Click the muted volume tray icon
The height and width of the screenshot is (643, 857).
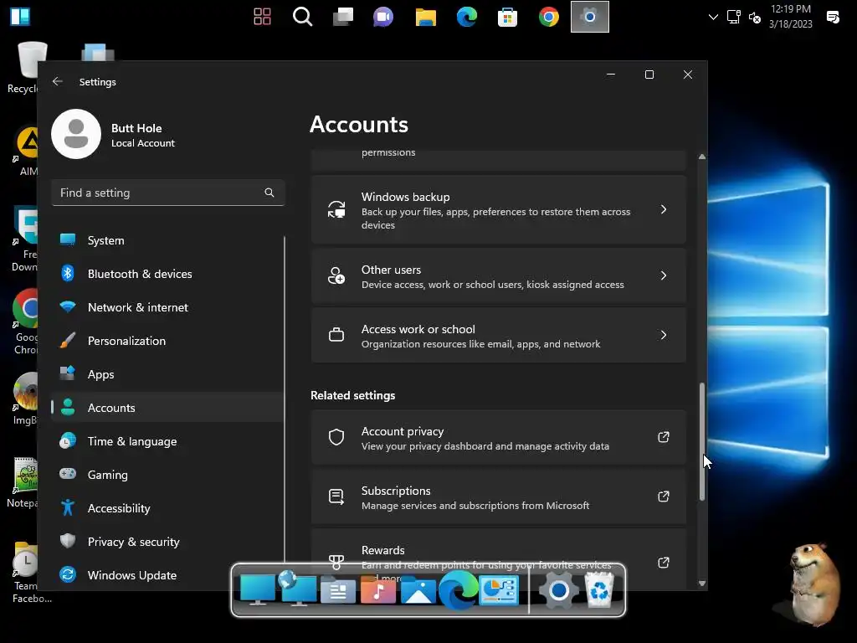755,18
